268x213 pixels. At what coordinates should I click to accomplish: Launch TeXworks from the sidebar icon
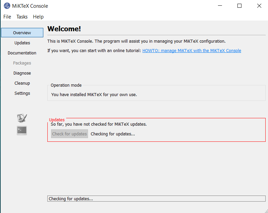coord(22,118)
